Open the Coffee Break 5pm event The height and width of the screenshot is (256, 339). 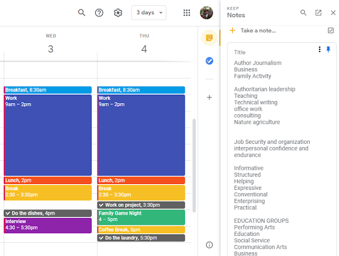pos(141,230)
